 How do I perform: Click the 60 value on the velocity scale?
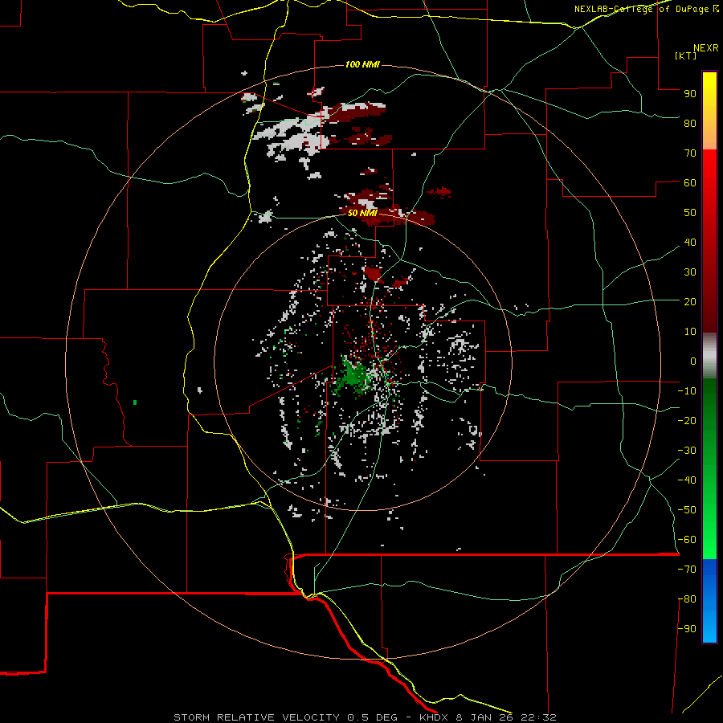[690, 183]
